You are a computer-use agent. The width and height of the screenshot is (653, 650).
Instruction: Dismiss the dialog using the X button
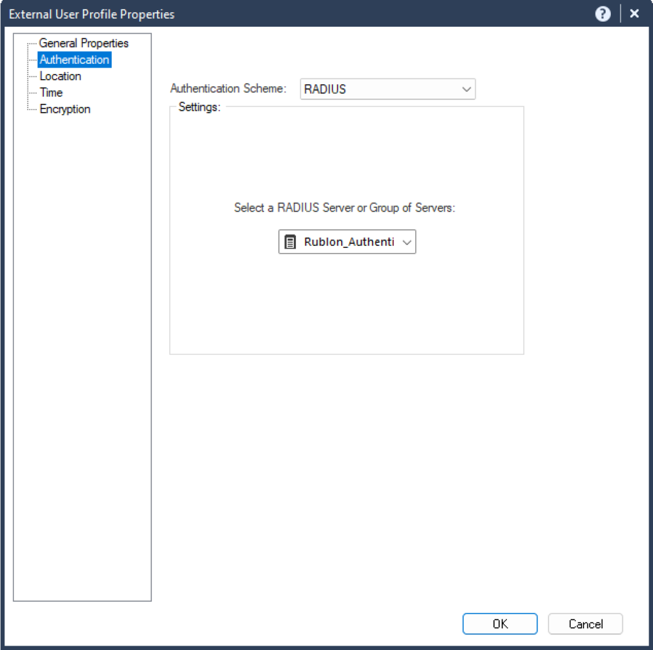pyautogui.click(x=634, y=13)
